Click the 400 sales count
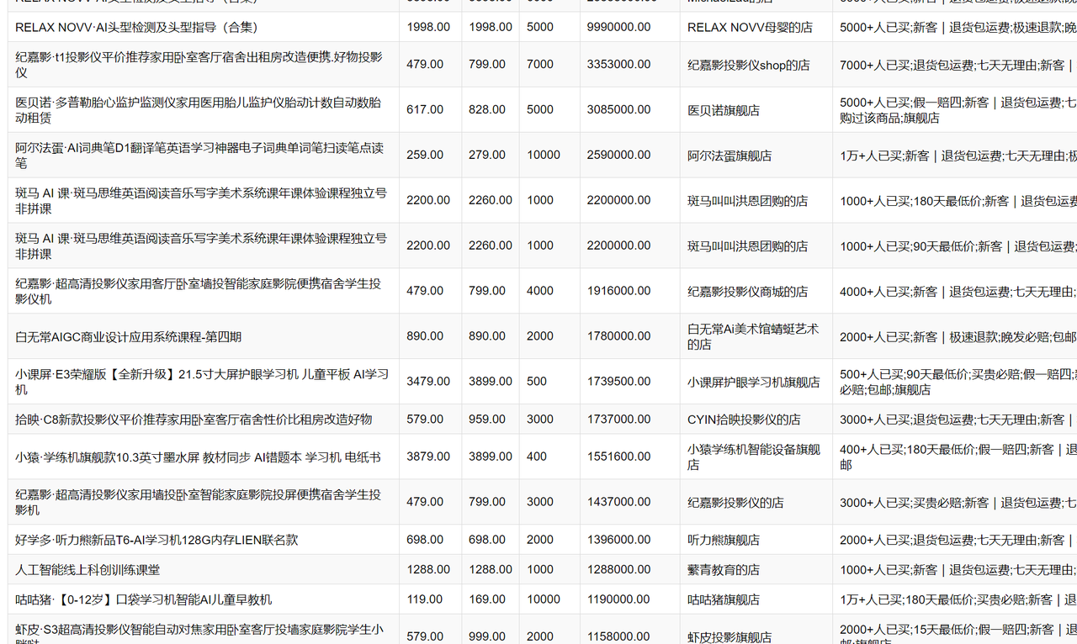 [537, 456]
